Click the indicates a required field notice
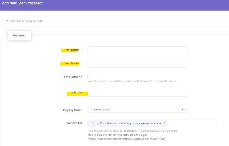The image size is (229, 146). tap(25, 21)
